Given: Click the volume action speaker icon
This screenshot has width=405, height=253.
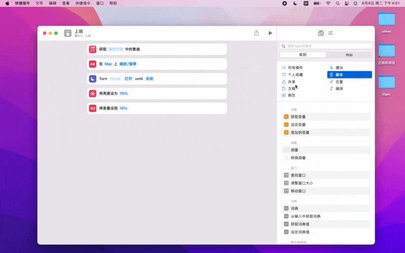Looking at the screenshot, I should click(x=93, y=108).
